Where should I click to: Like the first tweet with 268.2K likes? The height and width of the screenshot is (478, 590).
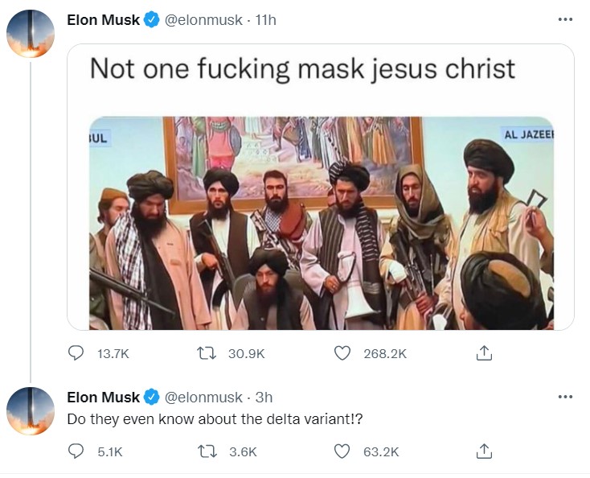(342, 352)
